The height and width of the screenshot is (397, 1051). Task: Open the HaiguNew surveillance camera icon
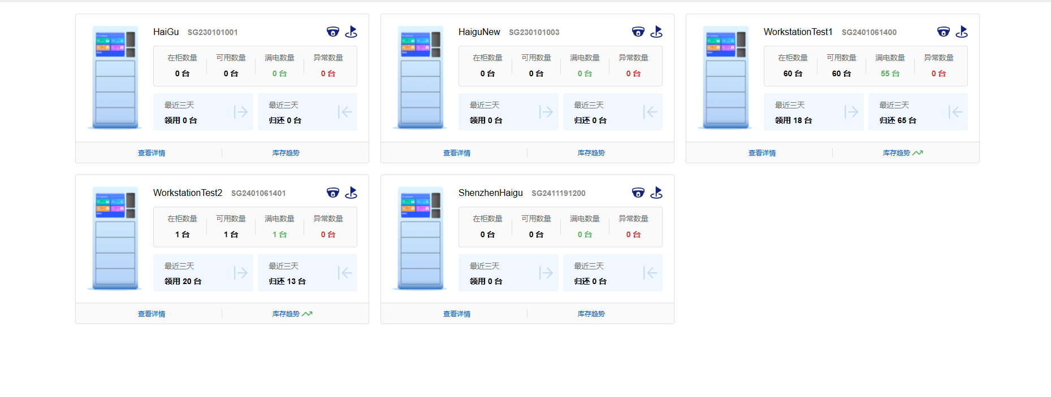click(638, 32)
